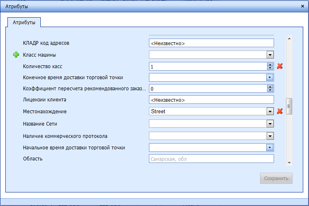Viewport: 309px width, 206px height.
Task: Open the Местонахождение dropdown showing Street
Action: pos(270,111)
